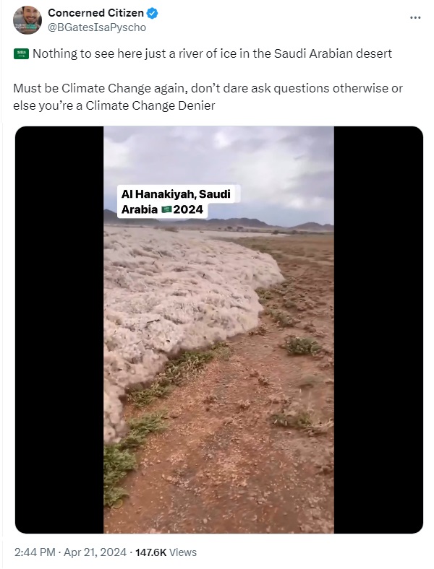Click the Al Hanakiyah caption overlay
434x569 pixels.
[176, 201]
